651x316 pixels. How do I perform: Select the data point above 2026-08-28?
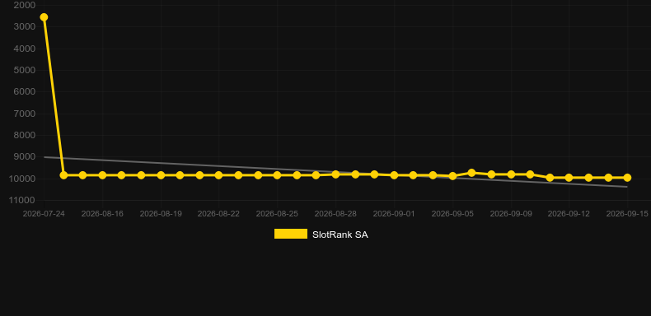(335, 174)
